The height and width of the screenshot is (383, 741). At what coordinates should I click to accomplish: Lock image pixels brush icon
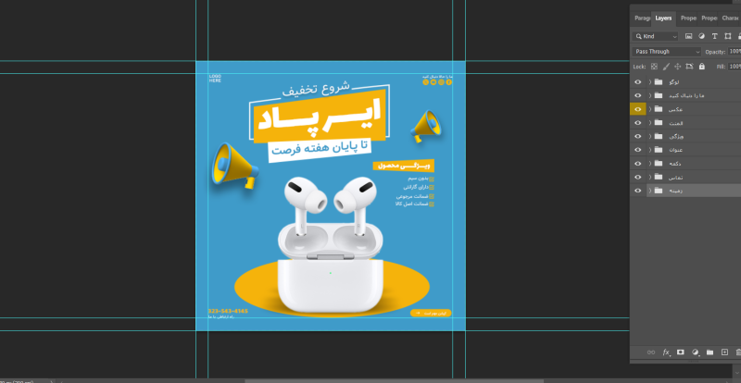point(666,67)
